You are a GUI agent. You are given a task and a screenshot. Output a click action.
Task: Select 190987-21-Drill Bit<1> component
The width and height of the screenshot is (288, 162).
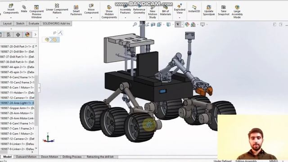17,52
